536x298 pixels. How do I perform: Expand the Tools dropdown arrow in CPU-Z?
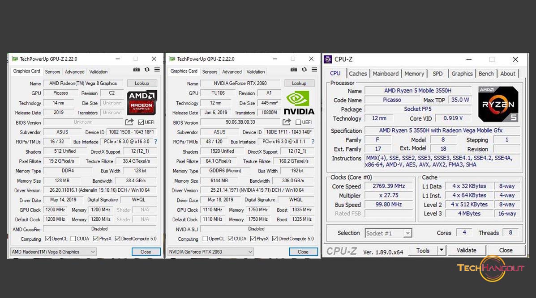click(442, 250)
